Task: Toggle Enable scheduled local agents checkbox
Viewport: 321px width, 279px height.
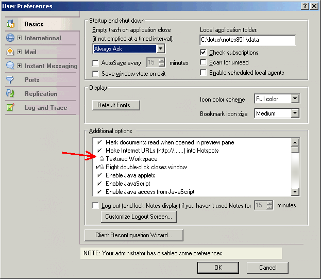Action: tap(204, 73)
